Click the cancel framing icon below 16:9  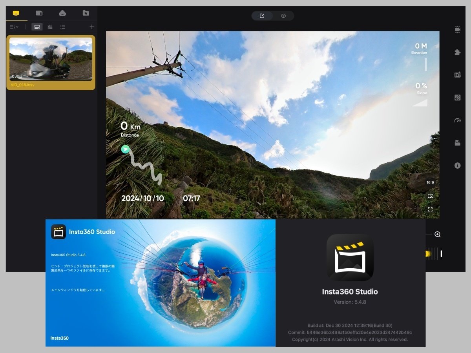coord(430,196)
